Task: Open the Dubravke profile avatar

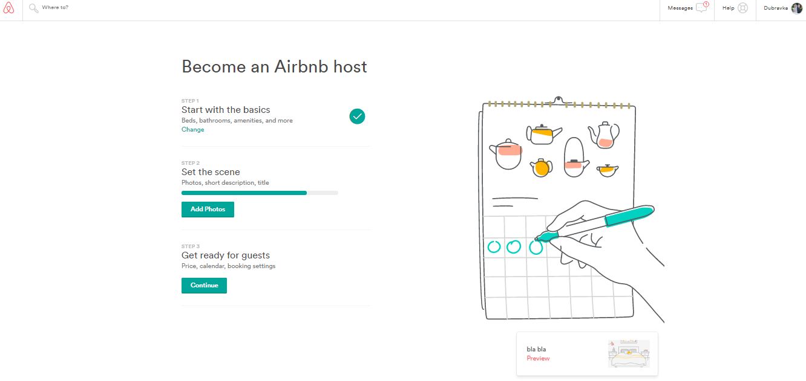Action: (797, 8)
